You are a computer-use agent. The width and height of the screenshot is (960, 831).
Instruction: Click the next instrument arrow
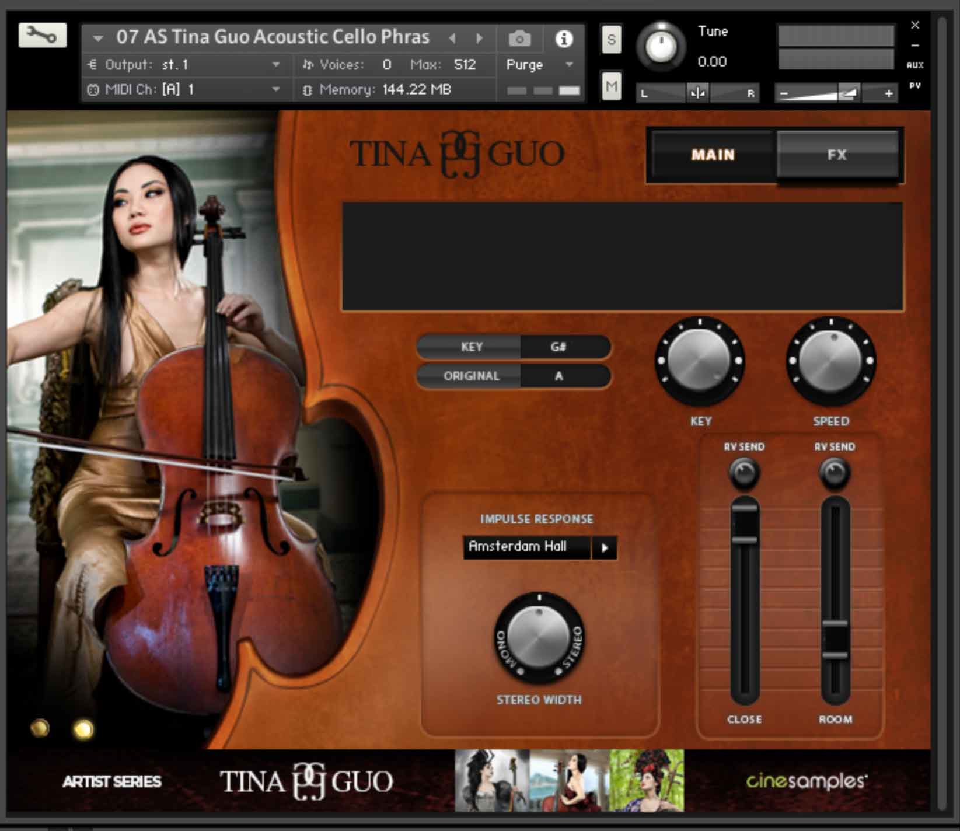coord(479,37)
